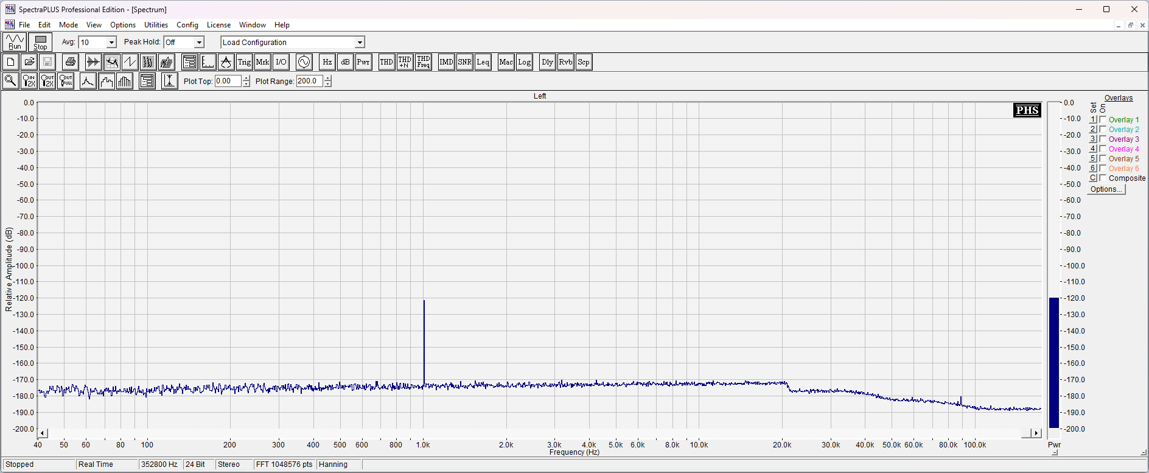The height and width of the screenshot is (473, 1149).
Task: Click the Stop analyzer button
Action: pyautogui.click(x=40, y=42)
